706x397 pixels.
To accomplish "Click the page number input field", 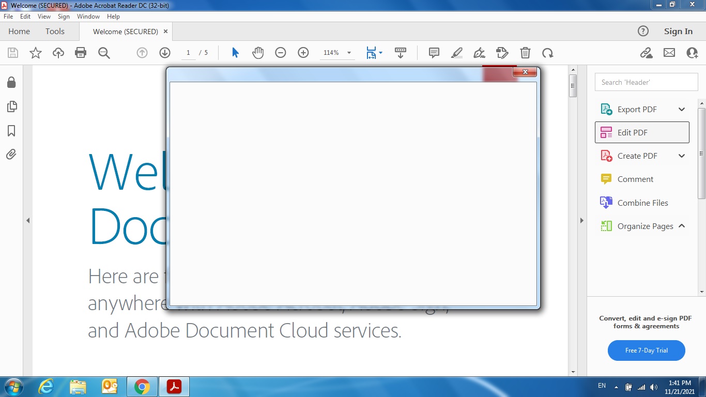I will tap(188, 53).
